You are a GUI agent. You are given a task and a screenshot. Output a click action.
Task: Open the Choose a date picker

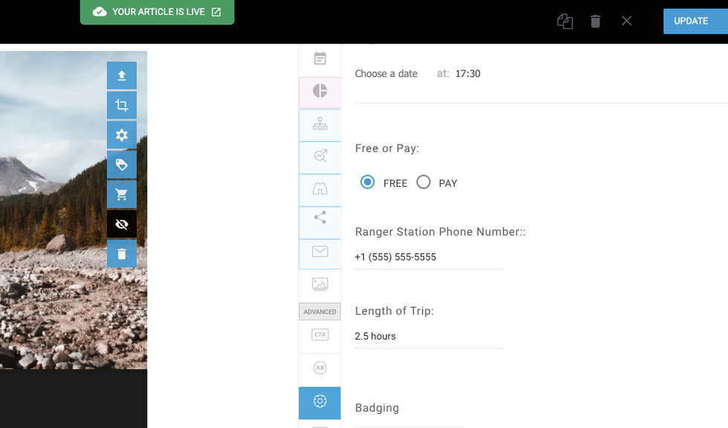pos(386,74)
